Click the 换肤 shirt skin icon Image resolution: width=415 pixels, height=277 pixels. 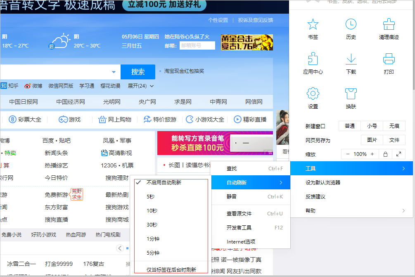tap(351, 93)
